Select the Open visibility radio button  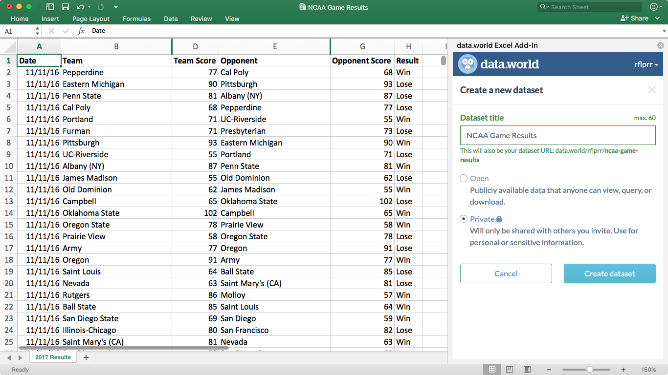(x=464, y=178)
